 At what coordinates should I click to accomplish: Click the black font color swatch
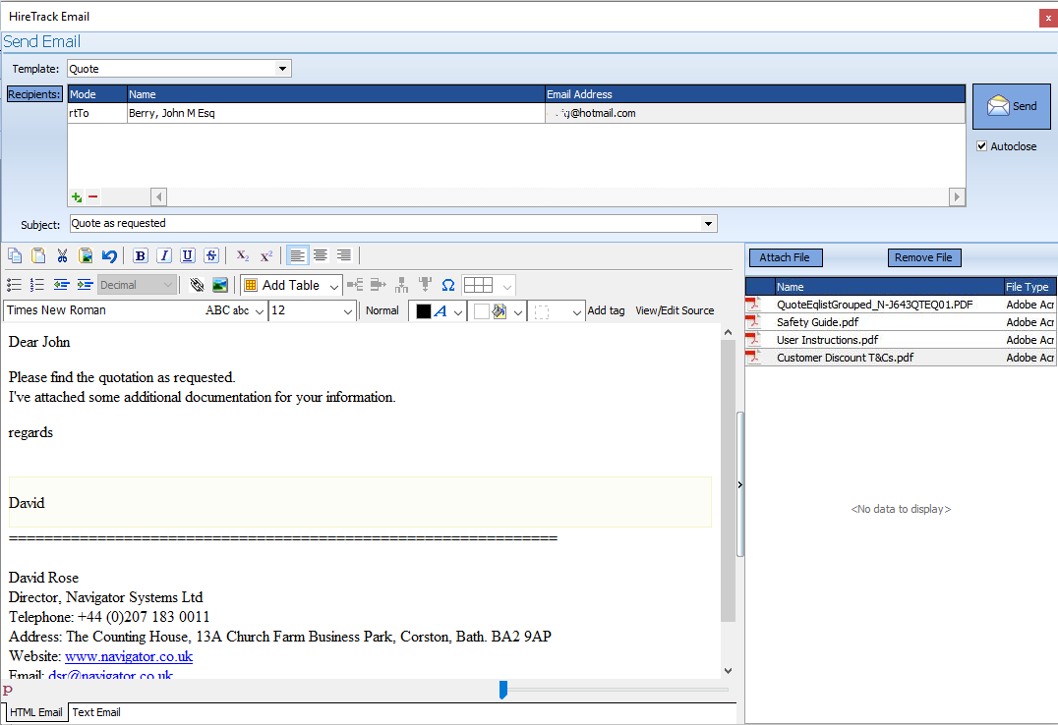click(424, 311)
